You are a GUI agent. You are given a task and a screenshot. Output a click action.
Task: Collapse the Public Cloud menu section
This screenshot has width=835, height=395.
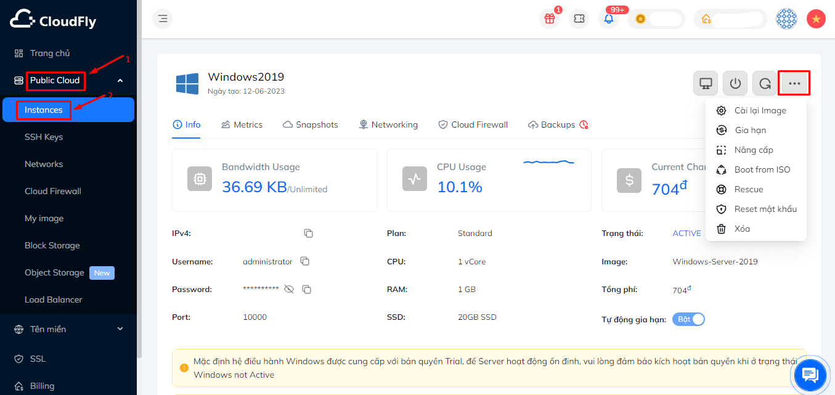(x=120, y=80)
